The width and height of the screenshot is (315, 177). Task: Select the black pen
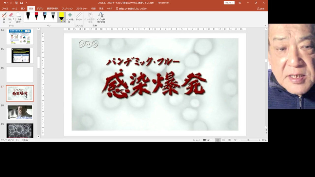click(x=28, y=16)
